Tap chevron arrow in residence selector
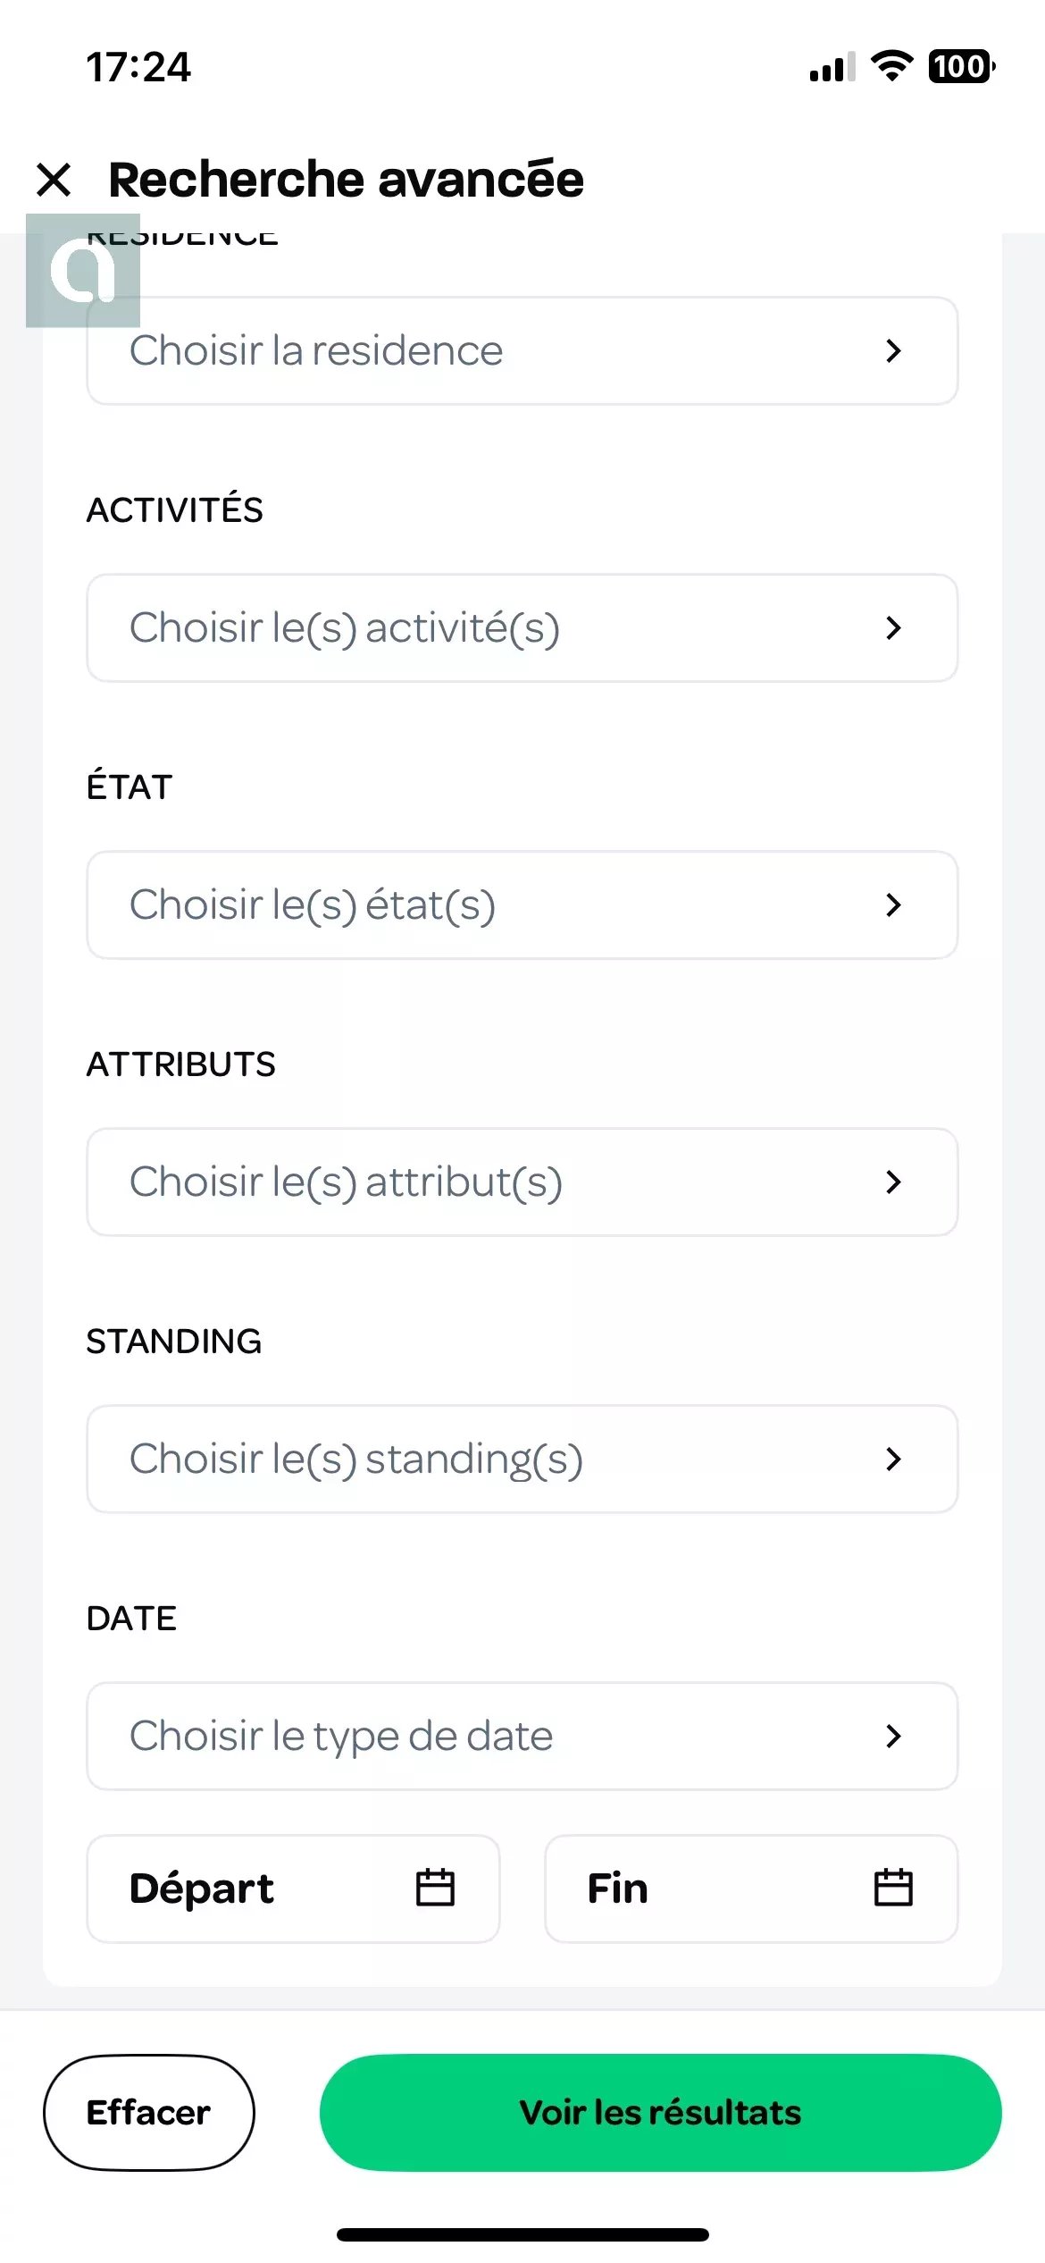Viewport: 1045px width, 2263px height. tap(893, 350)
